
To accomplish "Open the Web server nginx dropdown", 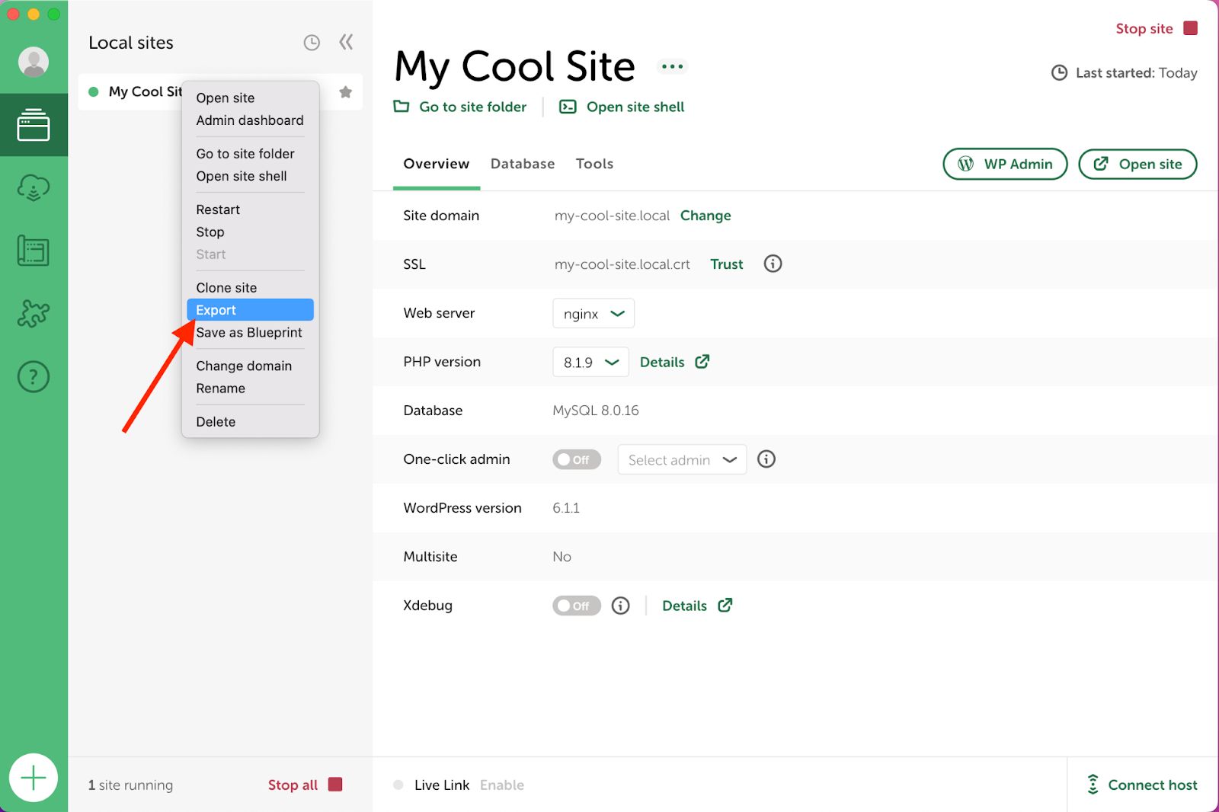I will pos(594,313).
